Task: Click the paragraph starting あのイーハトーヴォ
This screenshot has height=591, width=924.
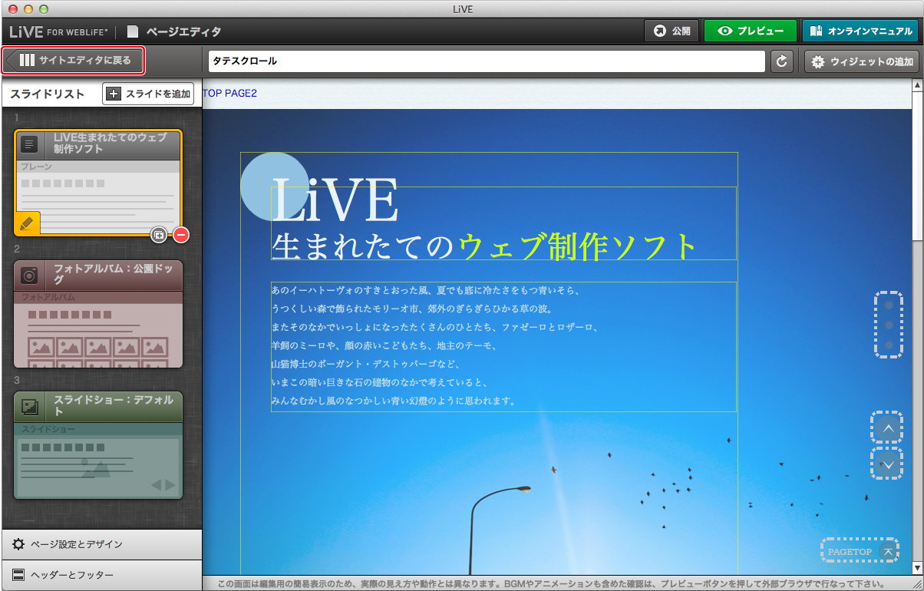Action: click(503, 346)
